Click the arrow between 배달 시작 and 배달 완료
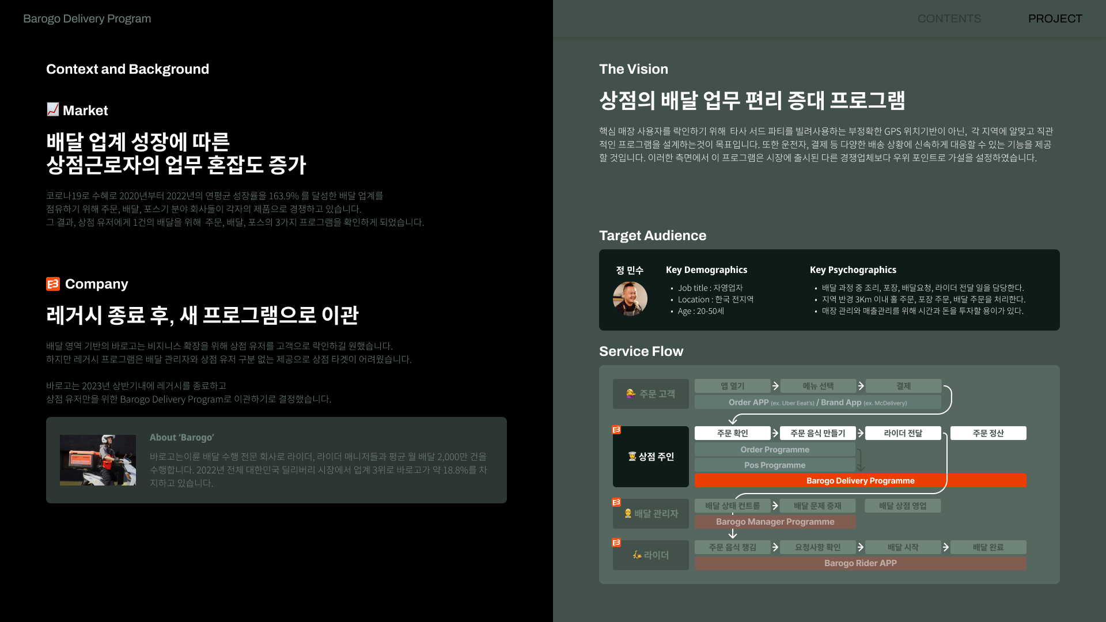 [x=946, y=547]
